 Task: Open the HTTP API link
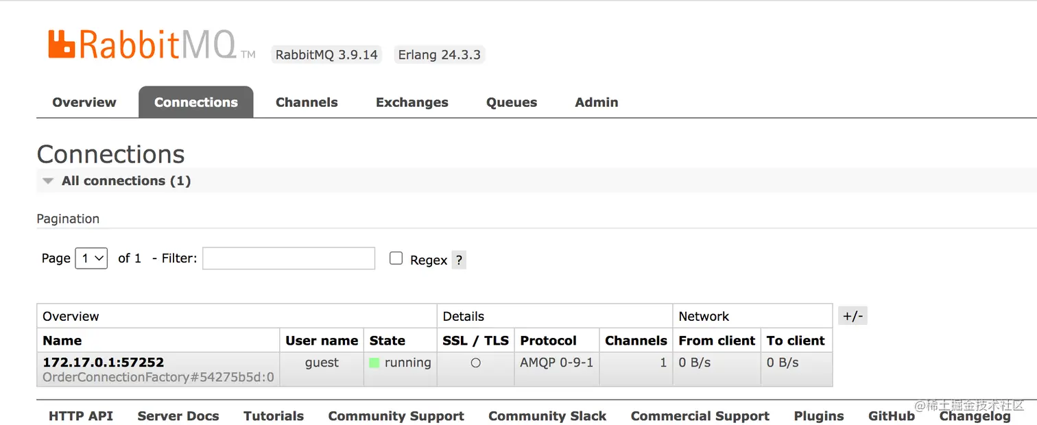tap(81, 416)
